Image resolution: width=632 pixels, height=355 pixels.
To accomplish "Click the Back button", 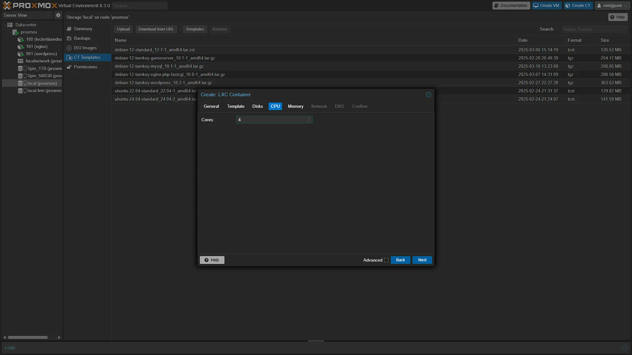I will coord(400,260).
